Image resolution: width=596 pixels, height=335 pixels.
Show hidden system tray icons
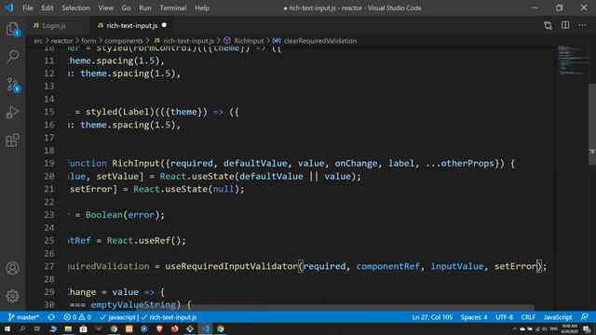tap(515, 328)
